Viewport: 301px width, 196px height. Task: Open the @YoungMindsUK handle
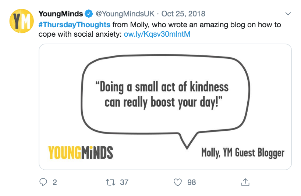[125, 14]
